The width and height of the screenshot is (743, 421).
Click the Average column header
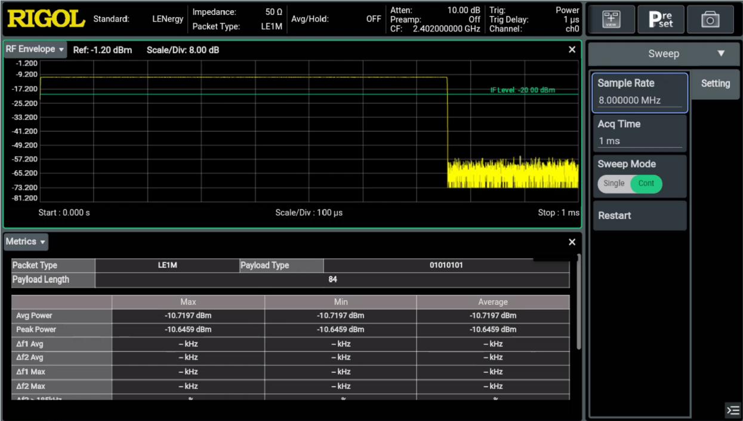[x=493, y=303]
